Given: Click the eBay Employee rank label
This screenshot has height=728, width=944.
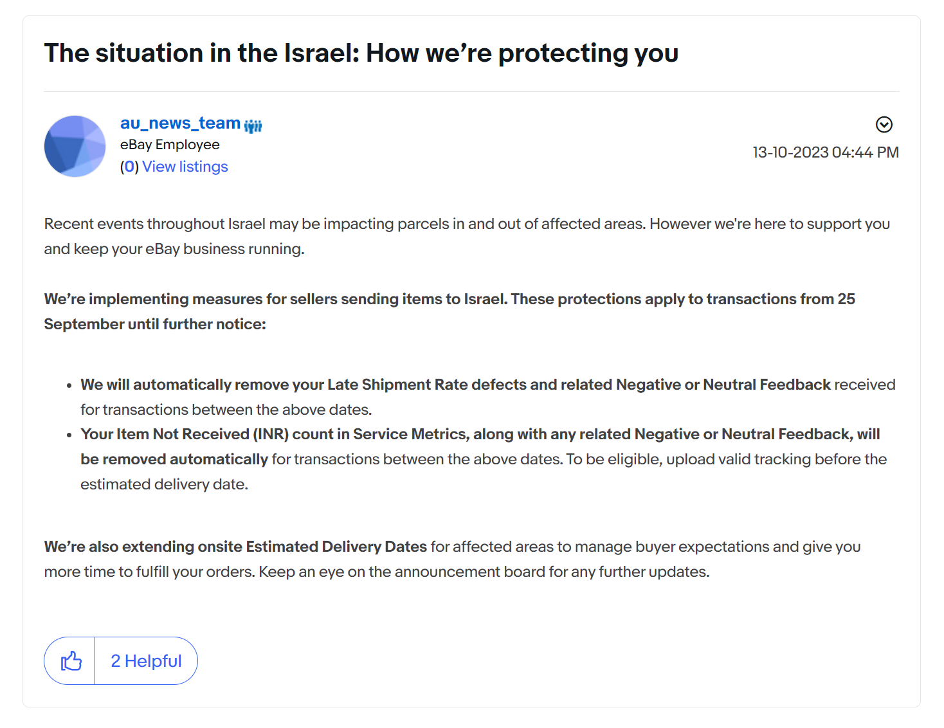Looking at the screenshot, I should [x=170, y=145].
